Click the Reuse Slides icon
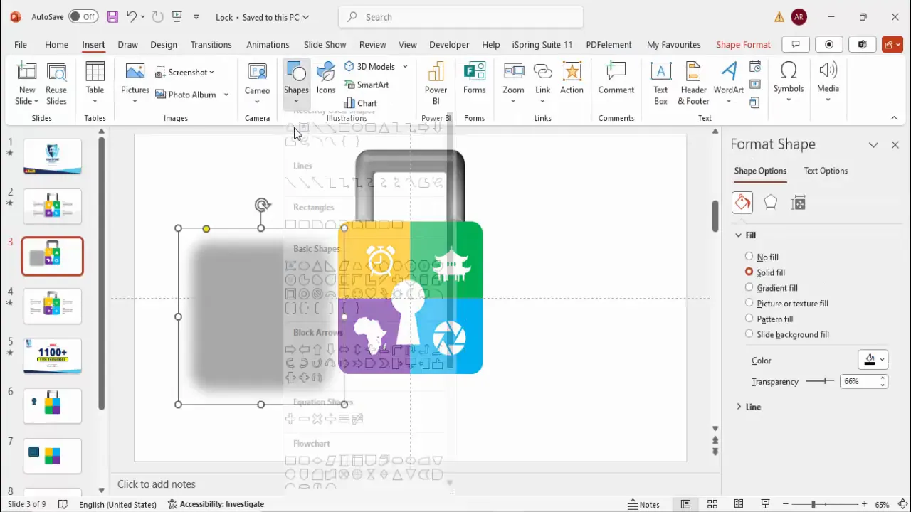Viewport: 911px width, 512px height. [56, 73]
